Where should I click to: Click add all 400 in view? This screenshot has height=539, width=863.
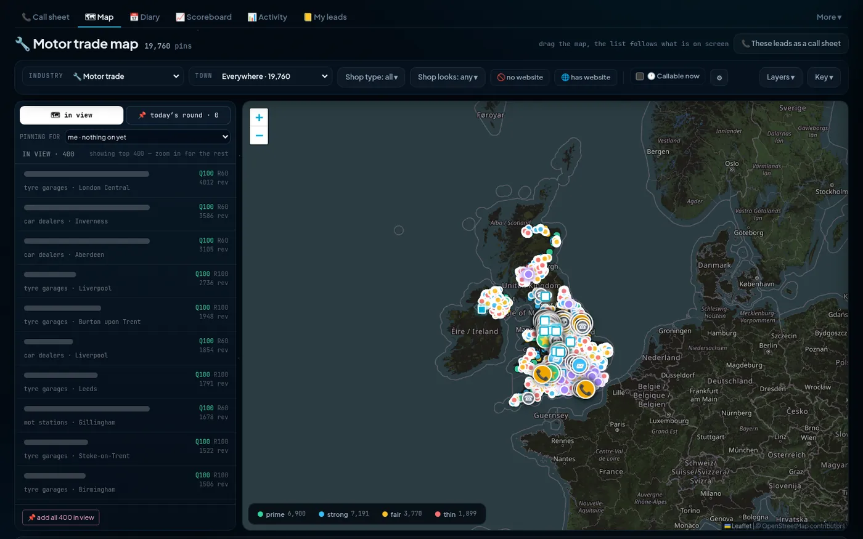[x=61, y=517]
